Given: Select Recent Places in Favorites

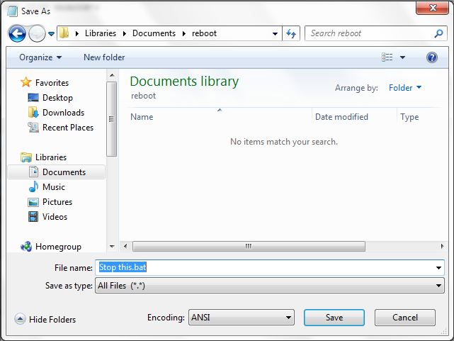Looking at the screenshot, I should (x=68, y=128).
